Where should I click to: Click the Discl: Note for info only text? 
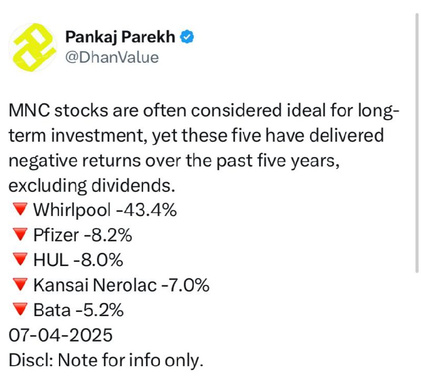click(x=106, y=360)
